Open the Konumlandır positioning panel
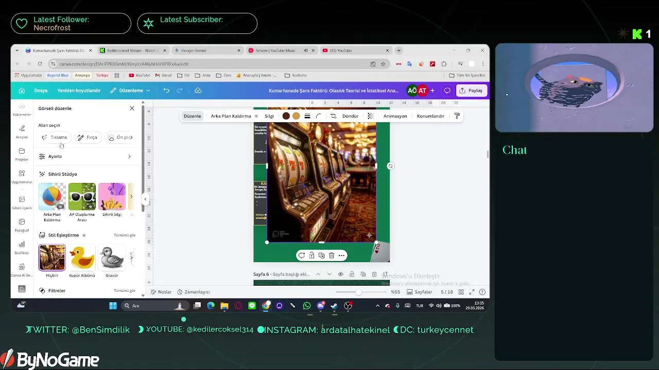The width and height of the screenshot is (659, 370). (x=430, y=116)
